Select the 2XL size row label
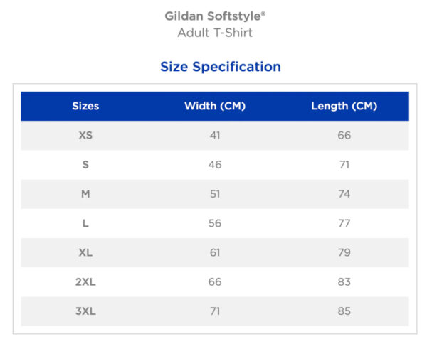 [85, 282]
